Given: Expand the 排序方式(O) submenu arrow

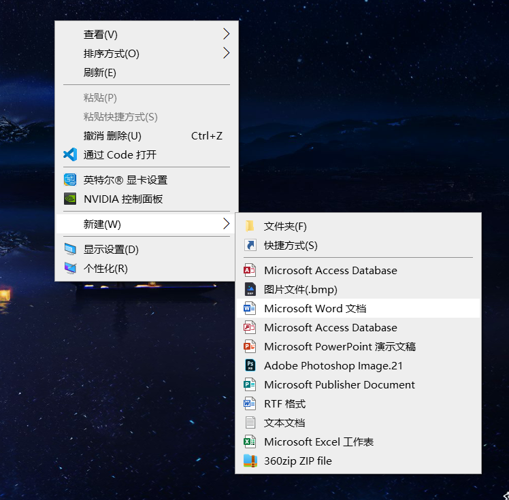Looking at the screenshot, I should click(226, 53).
